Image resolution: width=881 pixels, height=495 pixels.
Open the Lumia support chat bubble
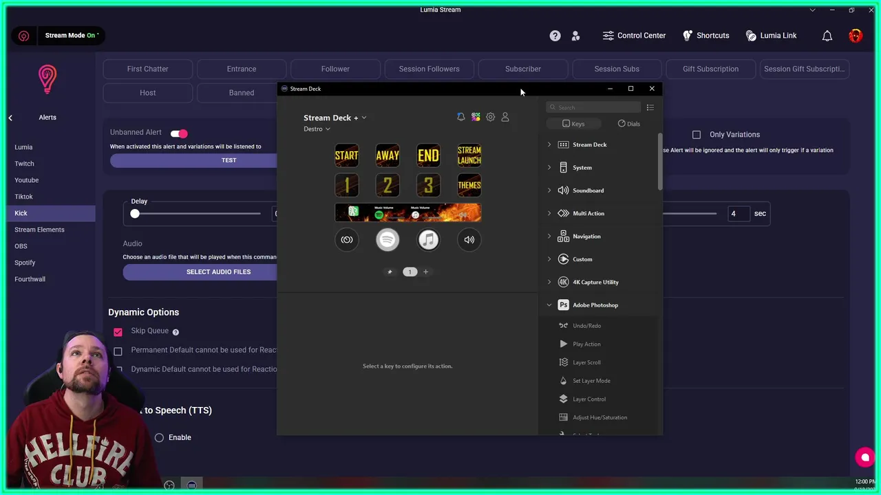pos(865,457)
